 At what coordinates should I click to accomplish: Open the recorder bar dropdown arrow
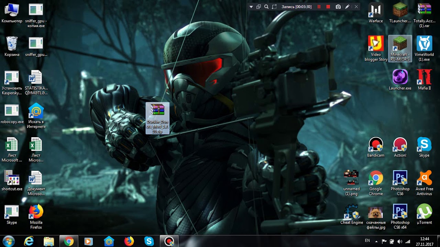251,7
